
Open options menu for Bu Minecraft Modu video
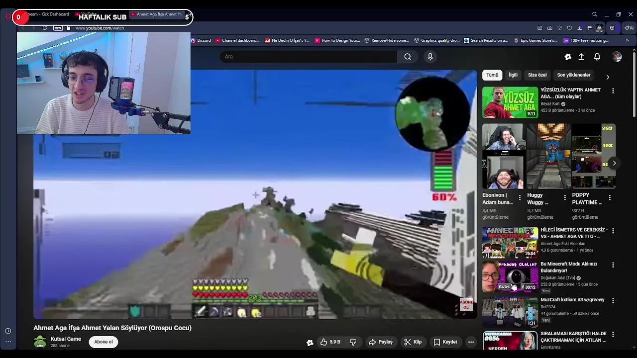[613, 265]
